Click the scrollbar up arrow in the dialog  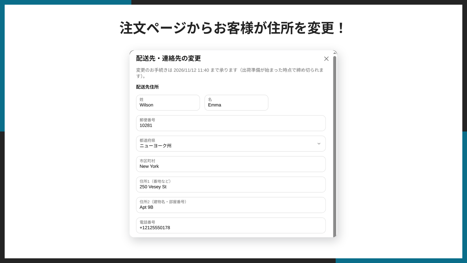point(335,53)
